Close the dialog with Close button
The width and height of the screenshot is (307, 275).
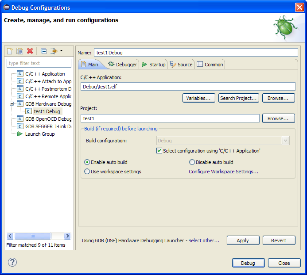284,263
